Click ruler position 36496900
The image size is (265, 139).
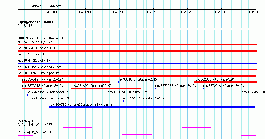coord(85,12)
